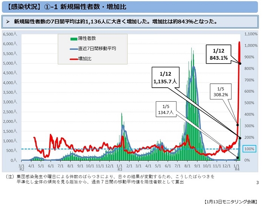Click the R2 year label on the x-axis

pyautogui.click(x=22, y=169)
